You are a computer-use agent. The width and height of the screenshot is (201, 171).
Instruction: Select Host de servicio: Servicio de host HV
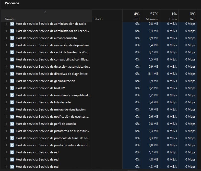(40, 88)
